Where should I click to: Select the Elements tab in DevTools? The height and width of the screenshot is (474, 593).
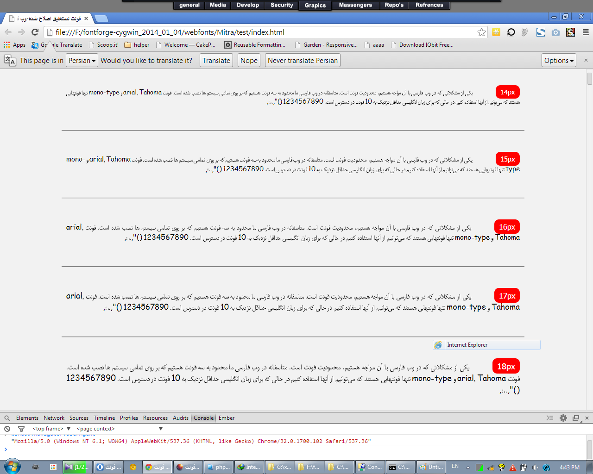pos(27,418)
